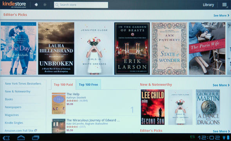This screenshot has width=231, height=141.
Task: Open New & Noteworthy in the sidebar
Action: (18, 92)
